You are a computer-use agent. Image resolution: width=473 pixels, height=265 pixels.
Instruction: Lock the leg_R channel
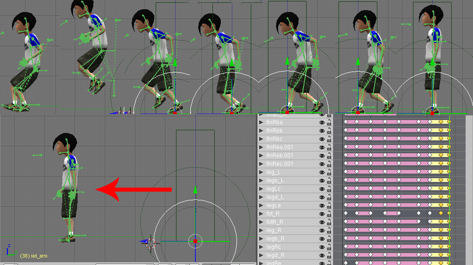329,230
